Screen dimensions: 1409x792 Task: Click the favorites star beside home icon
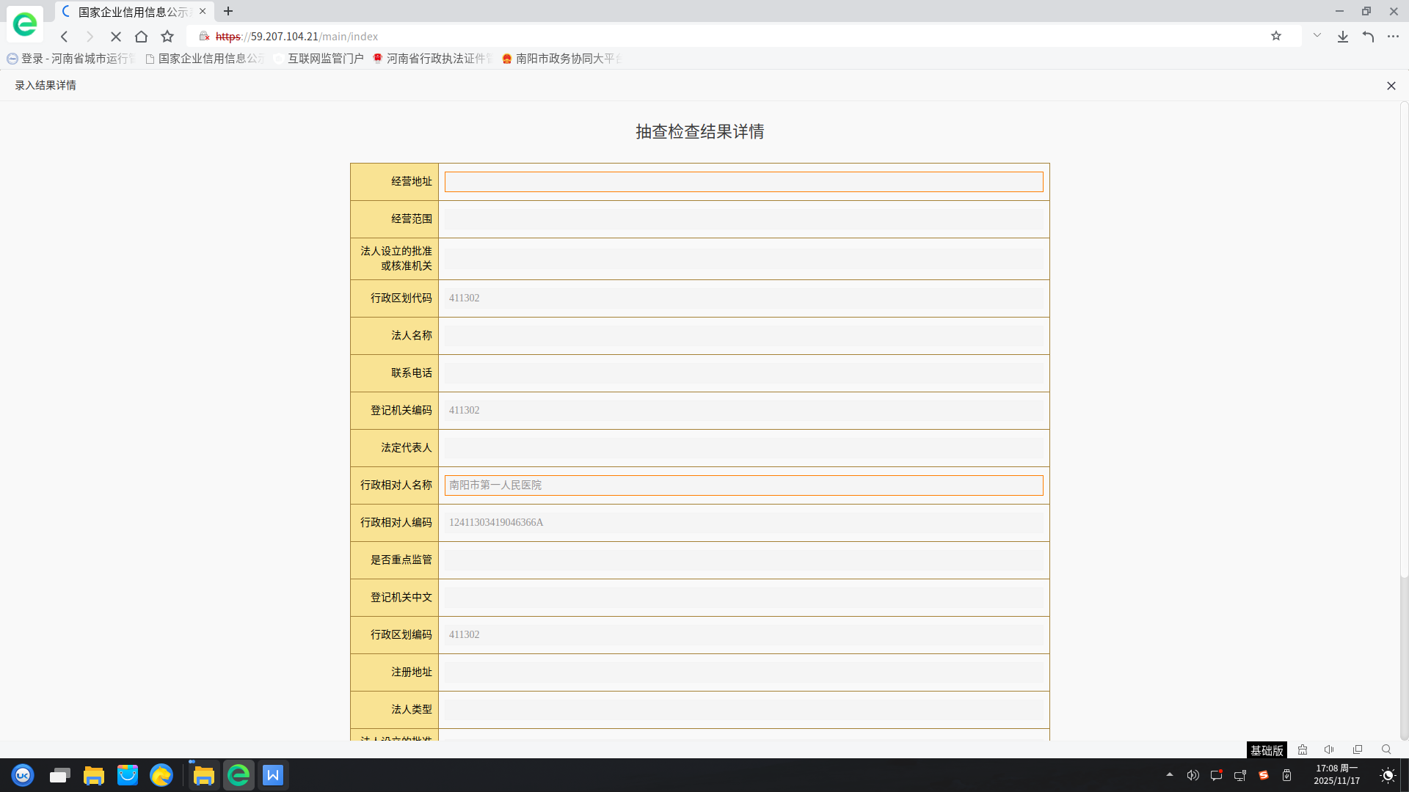tap(167, 37)
